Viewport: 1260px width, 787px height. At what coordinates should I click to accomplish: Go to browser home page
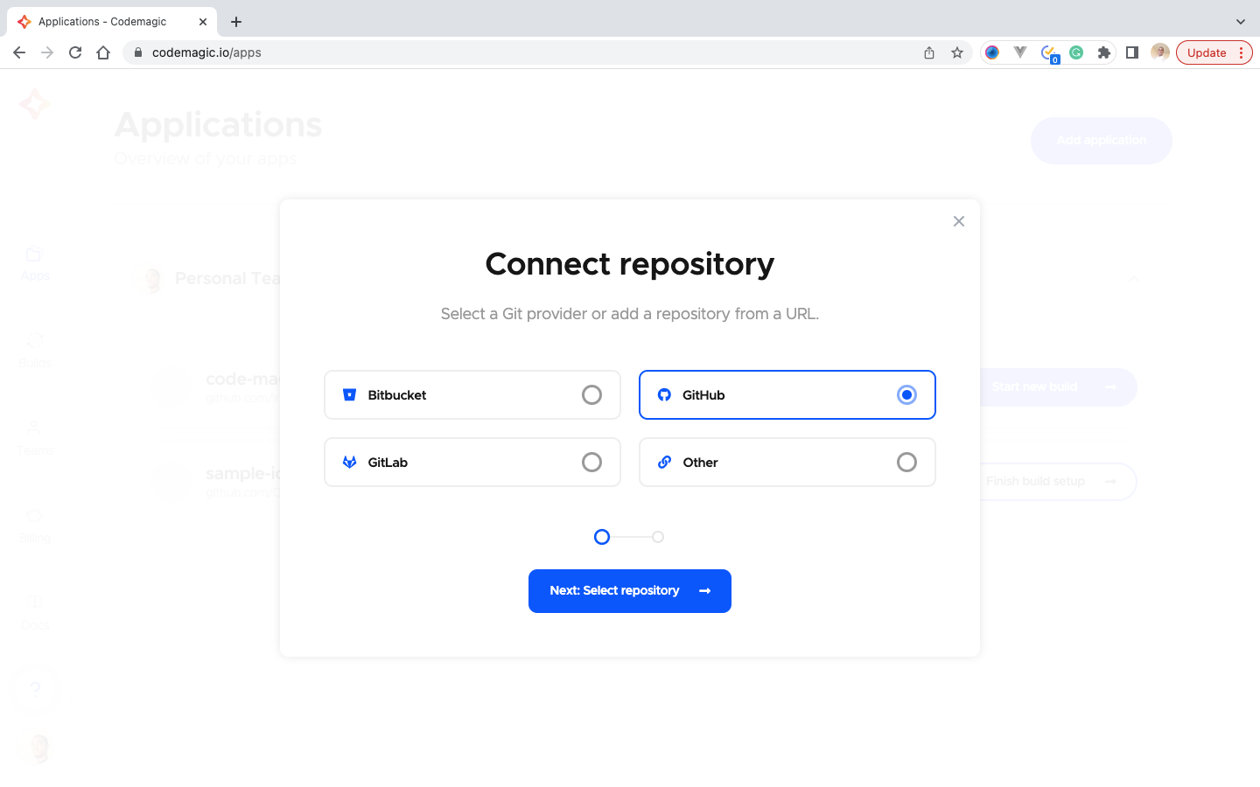[x=103, y=52]
